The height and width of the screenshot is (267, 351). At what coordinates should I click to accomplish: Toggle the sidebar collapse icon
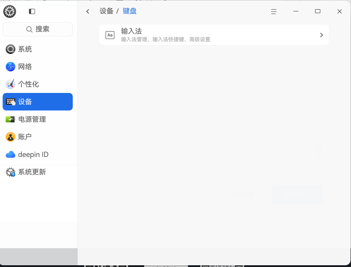click(32, 11)
